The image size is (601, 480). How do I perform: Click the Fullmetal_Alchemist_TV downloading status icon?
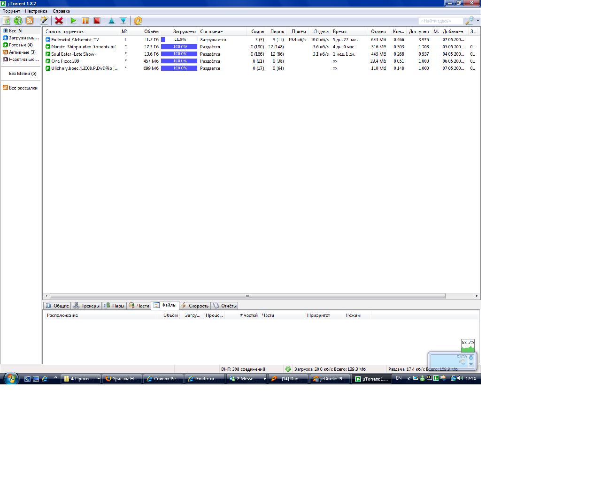pos(48,40)
